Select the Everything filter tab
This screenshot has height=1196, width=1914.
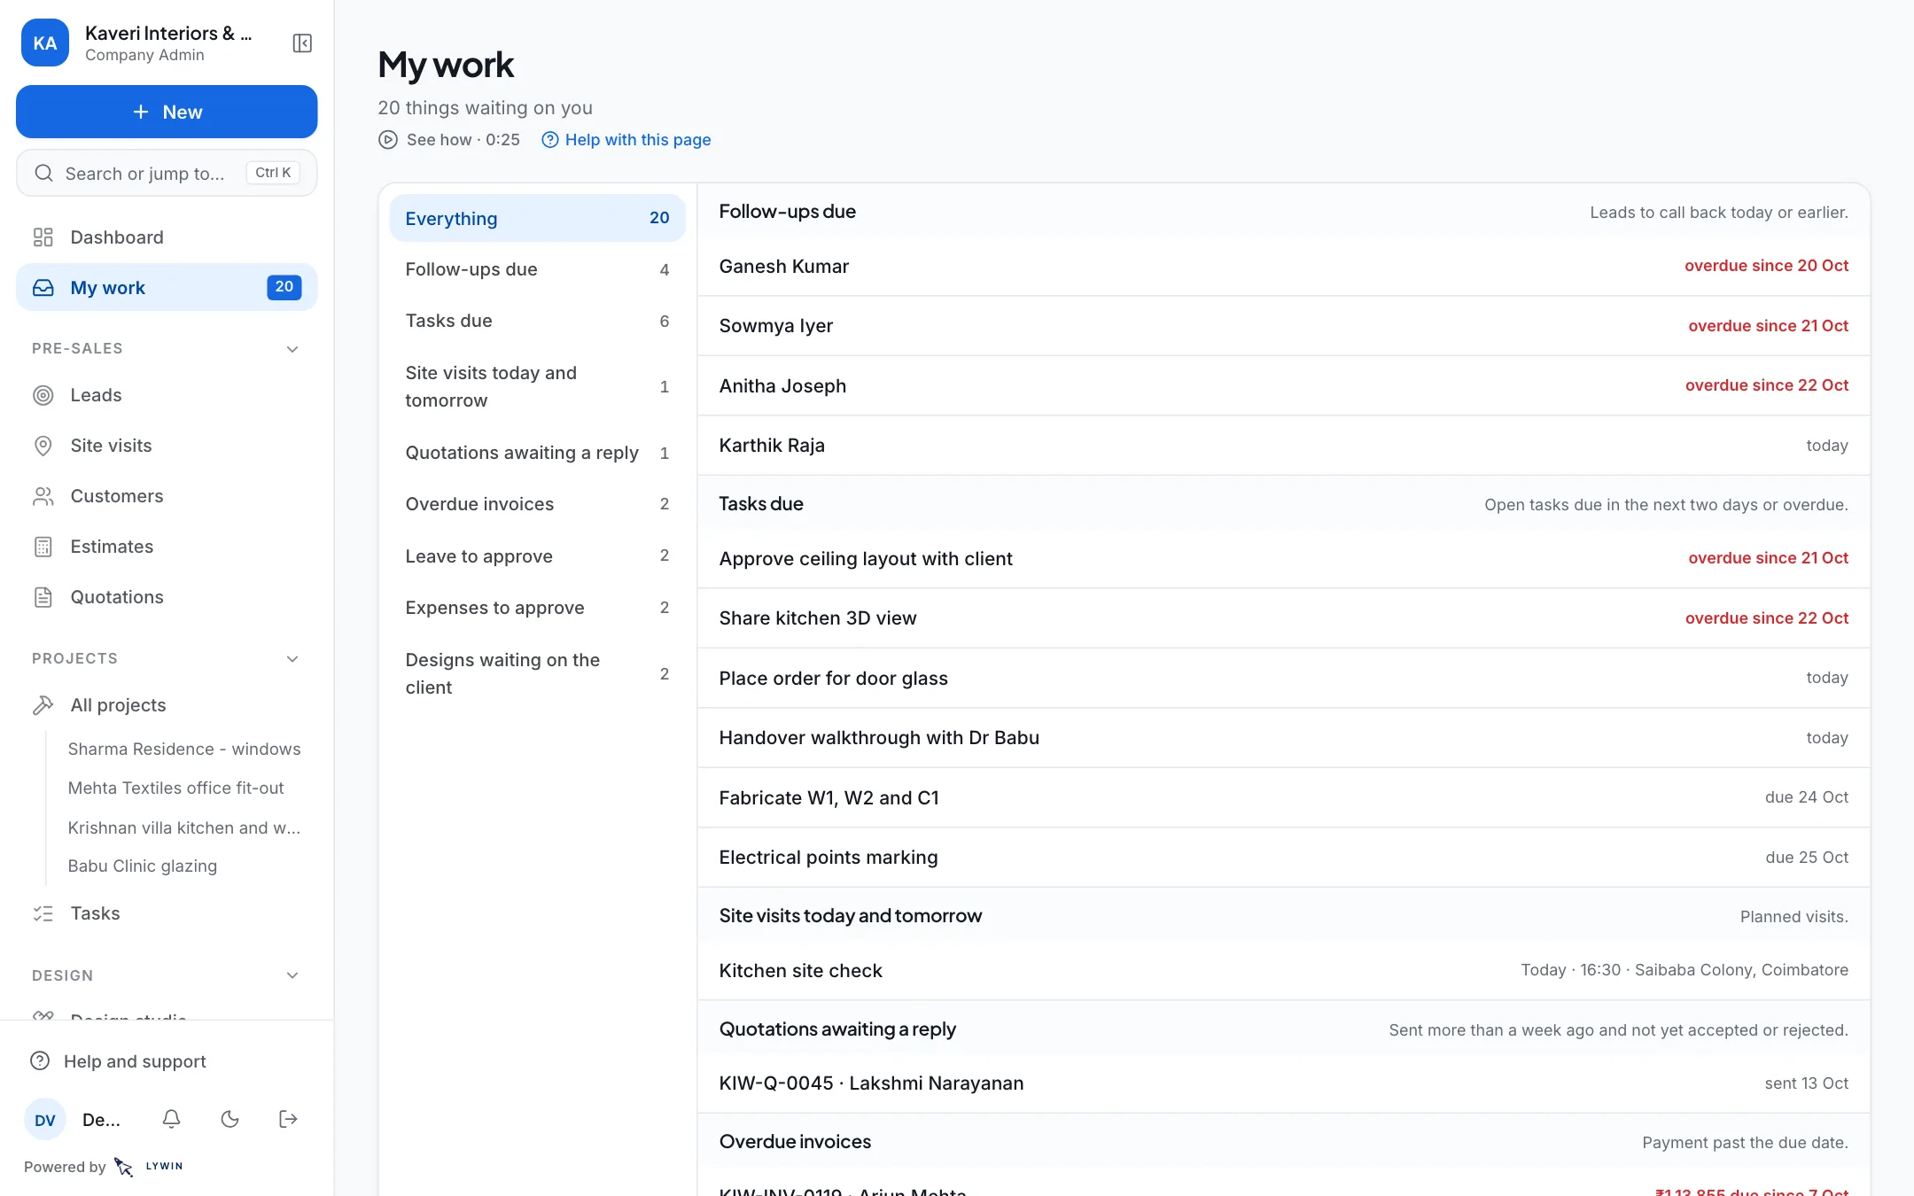pos(537,218)
